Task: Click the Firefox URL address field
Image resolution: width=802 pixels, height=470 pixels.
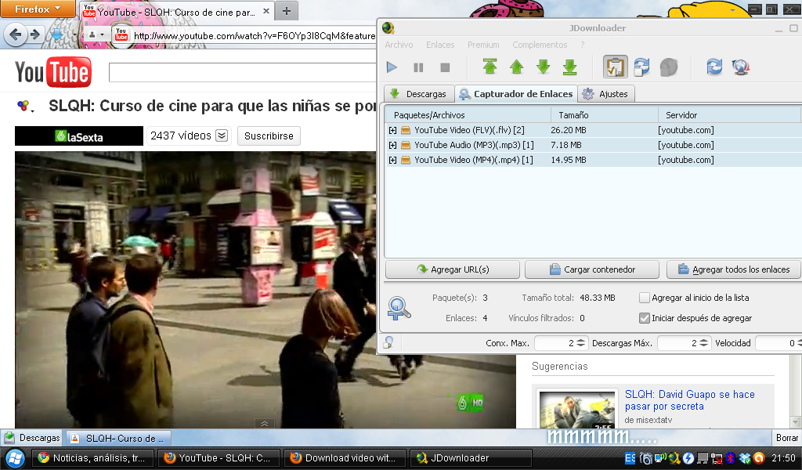Action: point(255,35)
